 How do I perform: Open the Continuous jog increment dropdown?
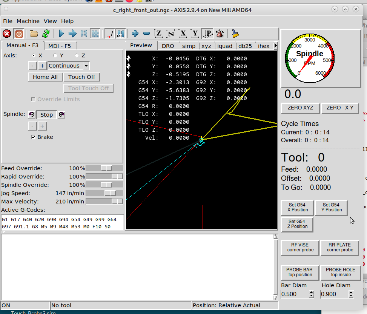pyautogui.click(x=86, y=66)
